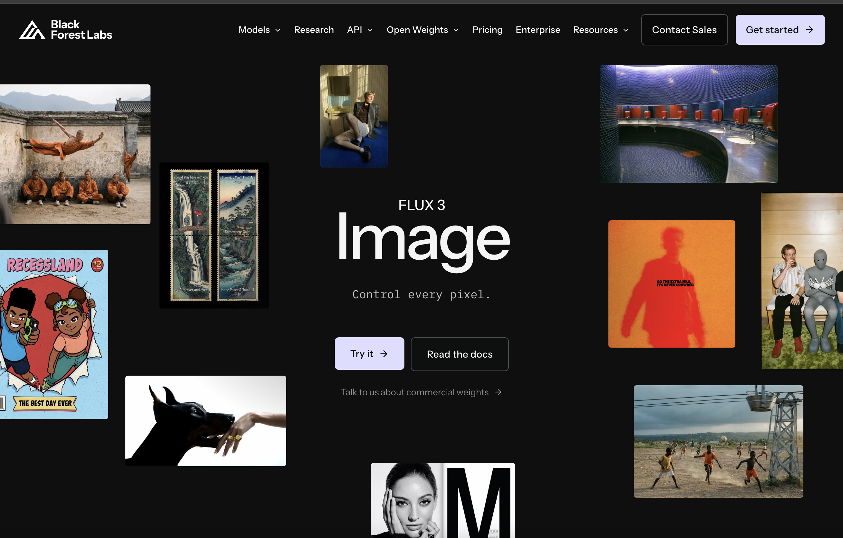Open the seated man portrait image
Image resolution: width=843 pixels, height=538 pixels.
[354, 116]
